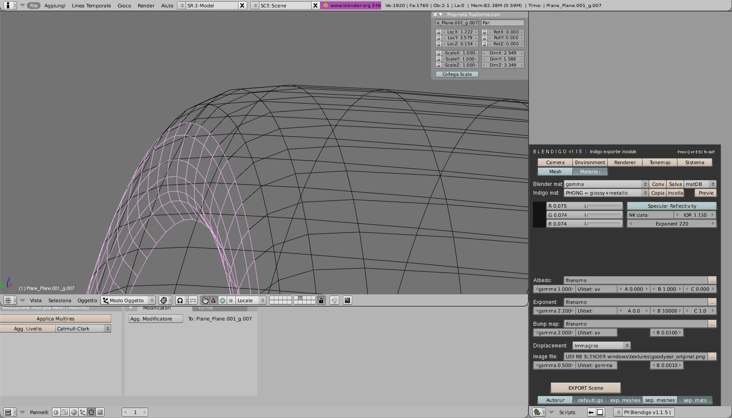Click the Scripts window back arrow
The image size is (732, 418).
(x=591, y=412)
